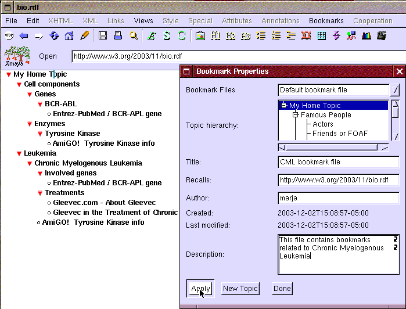This screenshot has height=309, width=406.
Task: Insert table with grid icon
Action: [x=321, y=36]
